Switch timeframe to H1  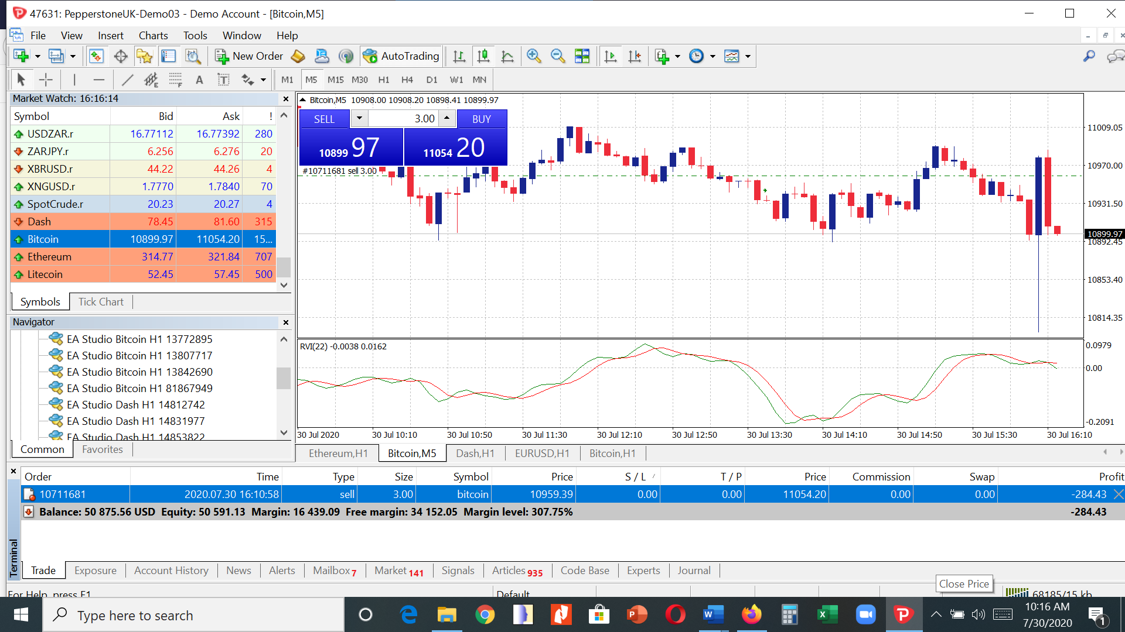(x=384, y=80)
